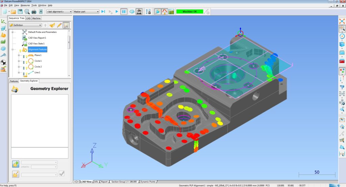This screenshot has width=346, height=187.
Task: Collapse the Alignment Features node
Action: (13, 49)
